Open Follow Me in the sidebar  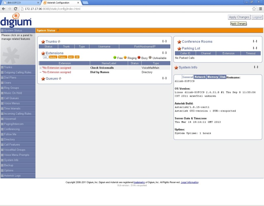(x=18, y=134)
